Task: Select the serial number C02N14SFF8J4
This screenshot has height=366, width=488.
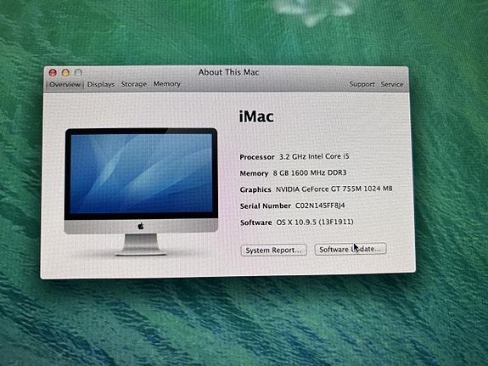Action: (320, 206)
